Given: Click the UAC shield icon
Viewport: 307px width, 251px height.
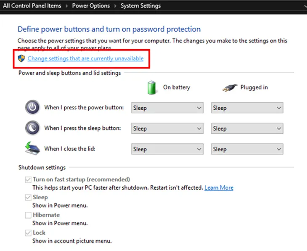Looking at the screenshot, I should pyautogui.click(x=21, y=58).
